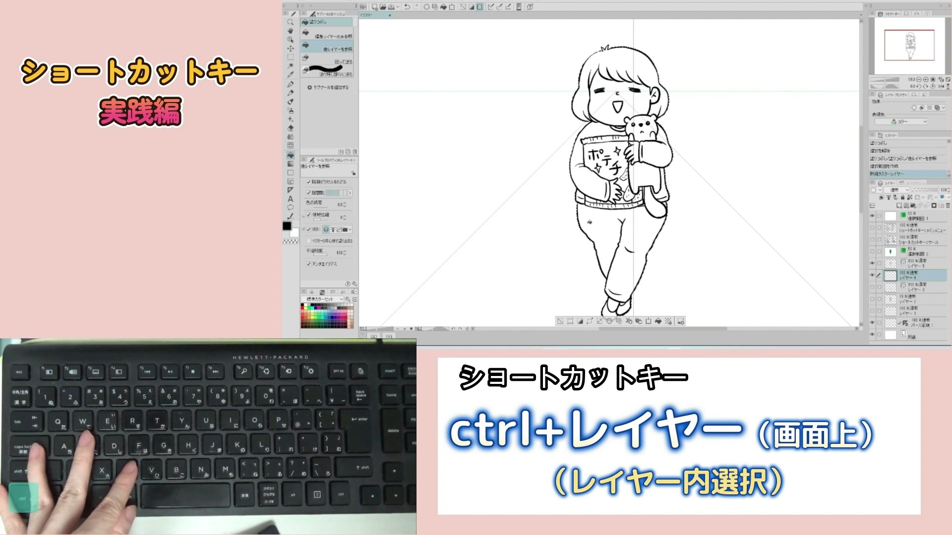Toggle visibility eye of 選択範囲 1 layer
Screen dimensions: 952x535
(872, 216)
